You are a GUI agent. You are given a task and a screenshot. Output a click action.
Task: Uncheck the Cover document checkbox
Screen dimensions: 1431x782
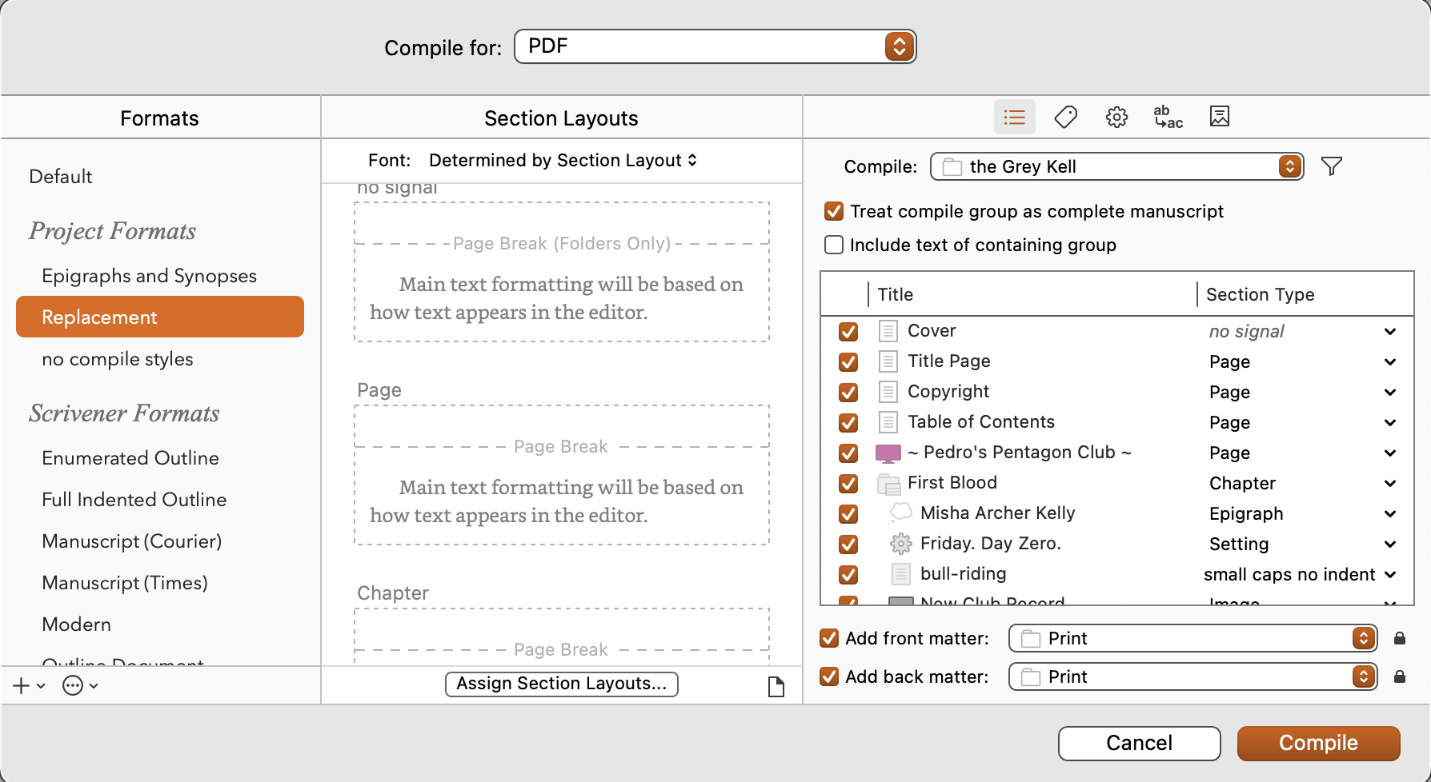click(848, 331)
